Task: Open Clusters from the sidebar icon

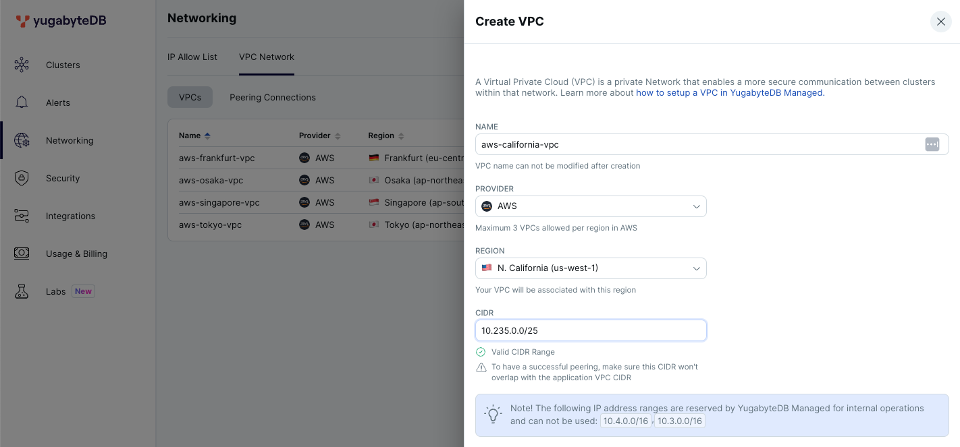Action: coord(22,65)
